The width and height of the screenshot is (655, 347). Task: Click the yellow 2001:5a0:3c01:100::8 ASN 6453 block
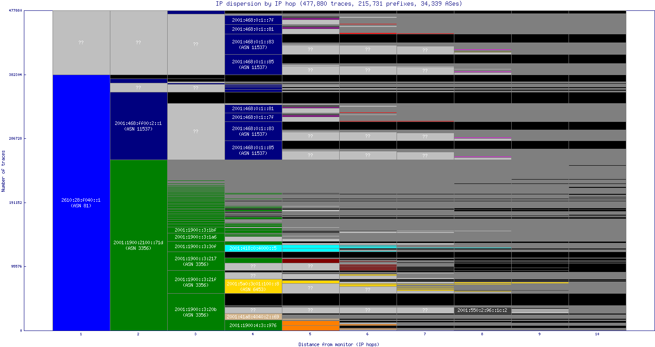point(253,286)
